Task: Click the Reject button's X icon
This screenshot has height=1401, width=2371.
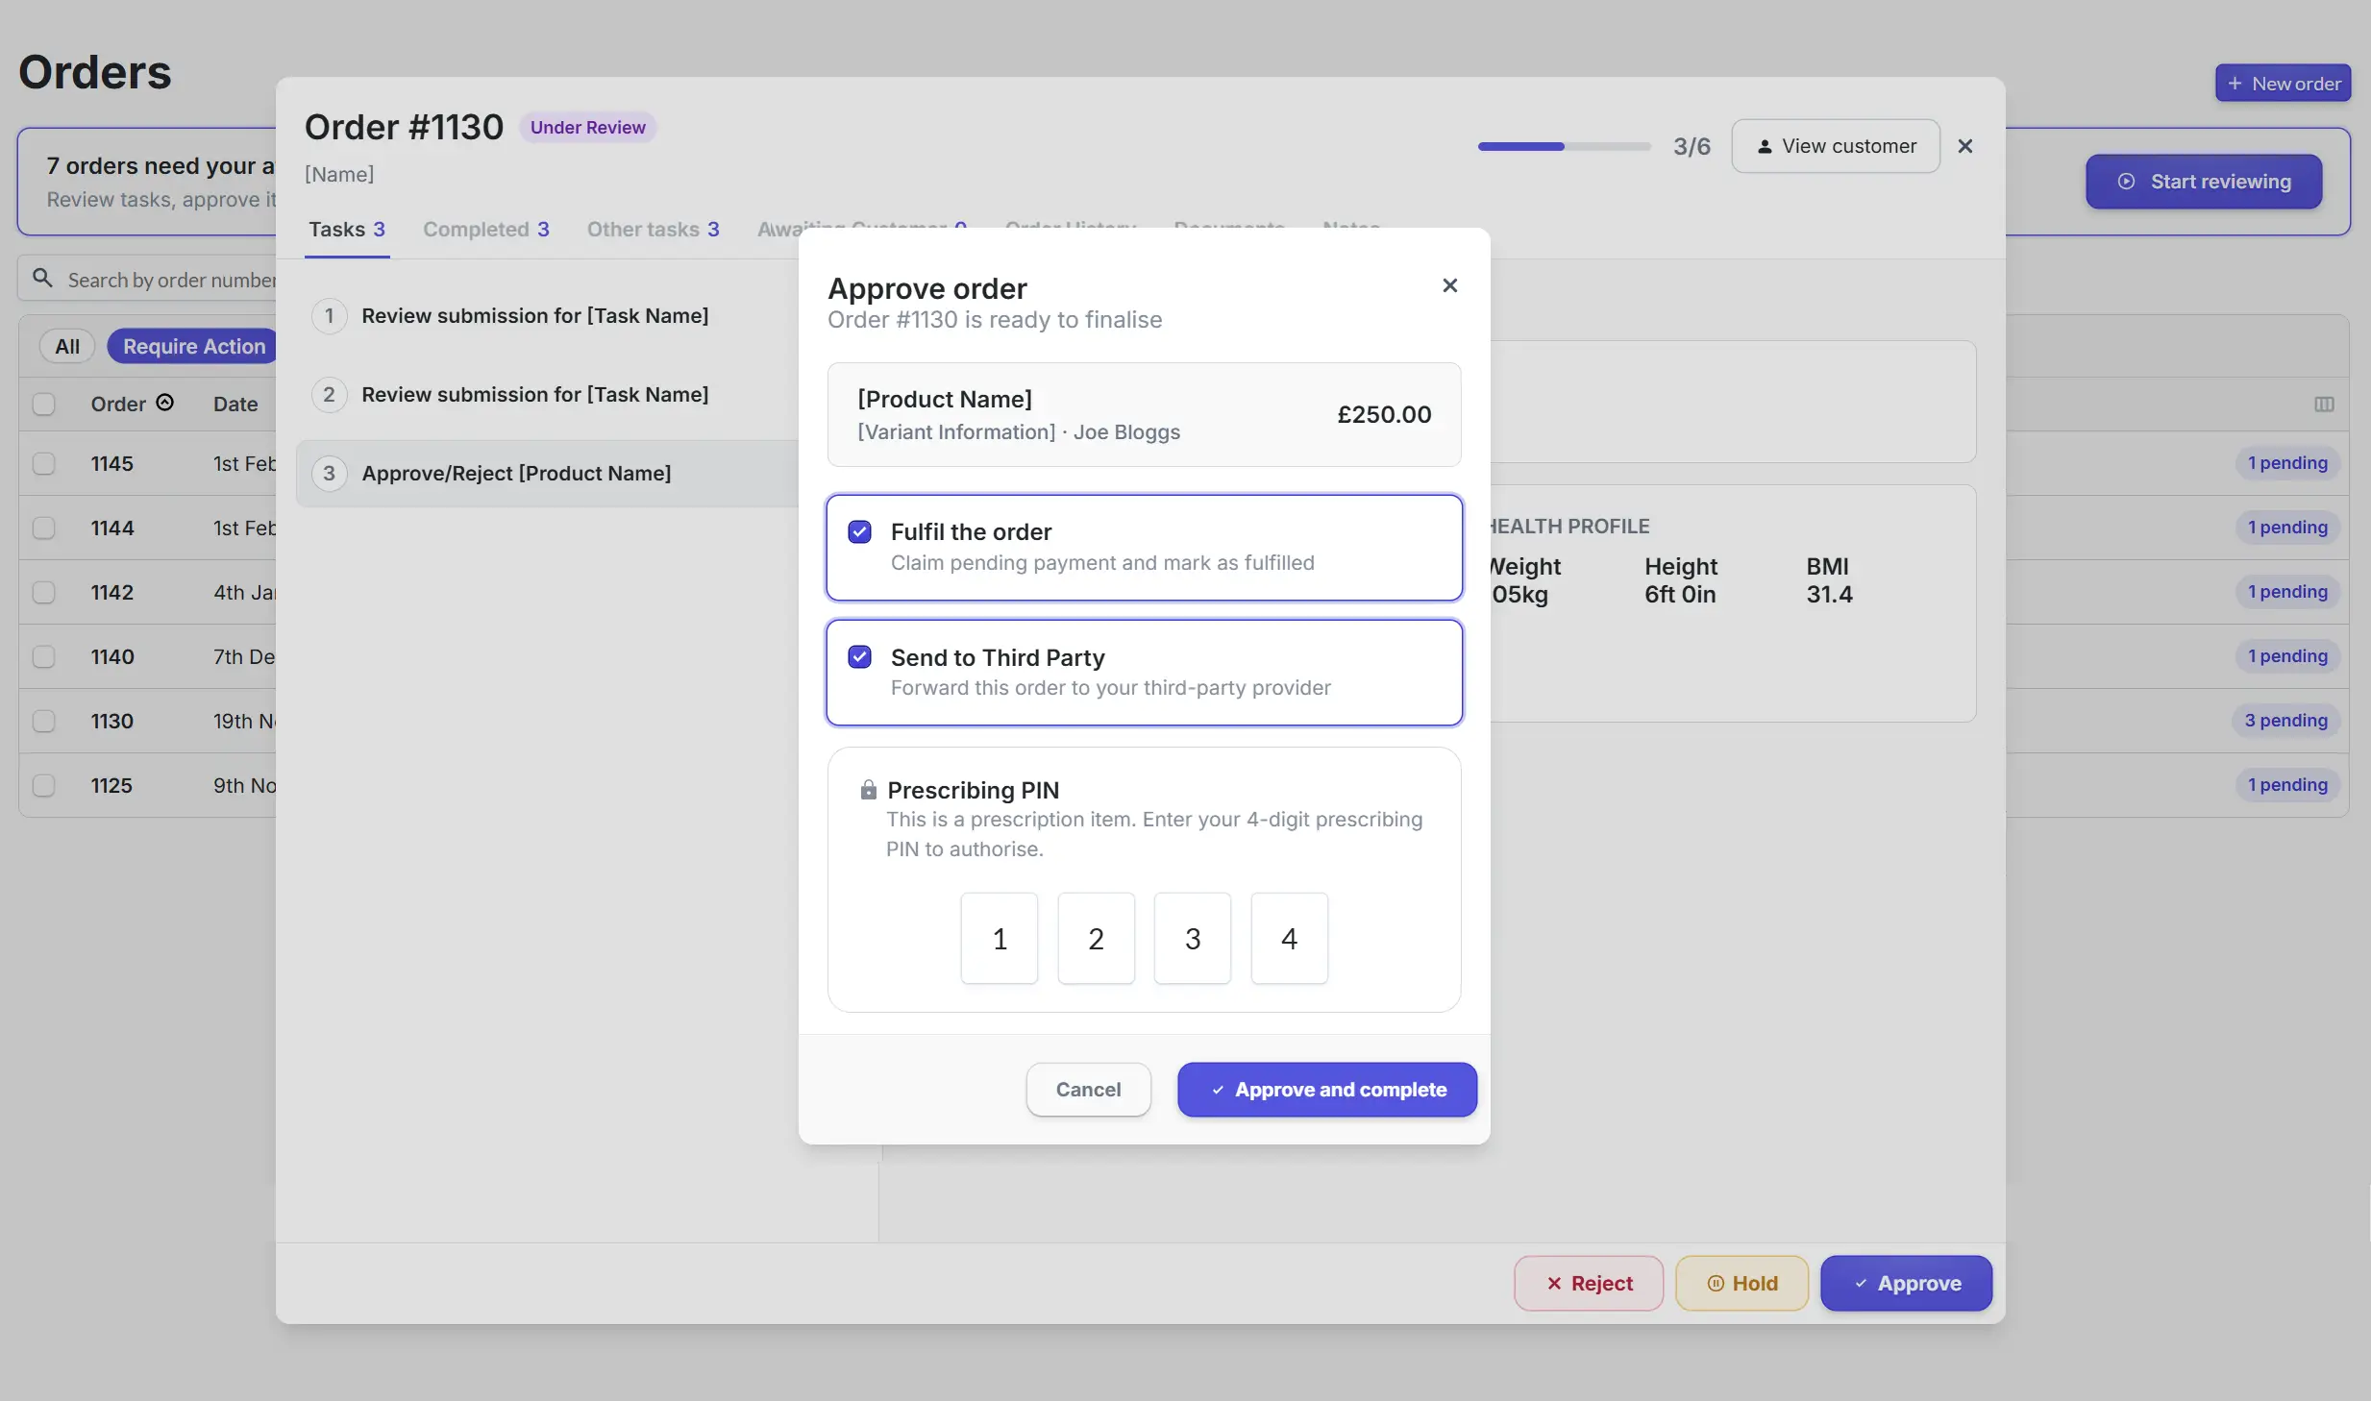Action: tap(1552, 1283)
